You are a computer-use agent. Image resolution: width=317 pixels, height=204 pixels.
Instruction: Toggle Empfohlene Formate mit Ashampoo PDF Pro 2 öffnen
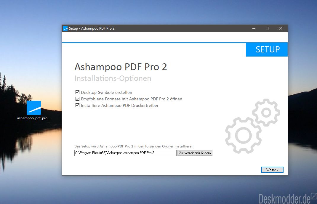[x=77, y=99]
